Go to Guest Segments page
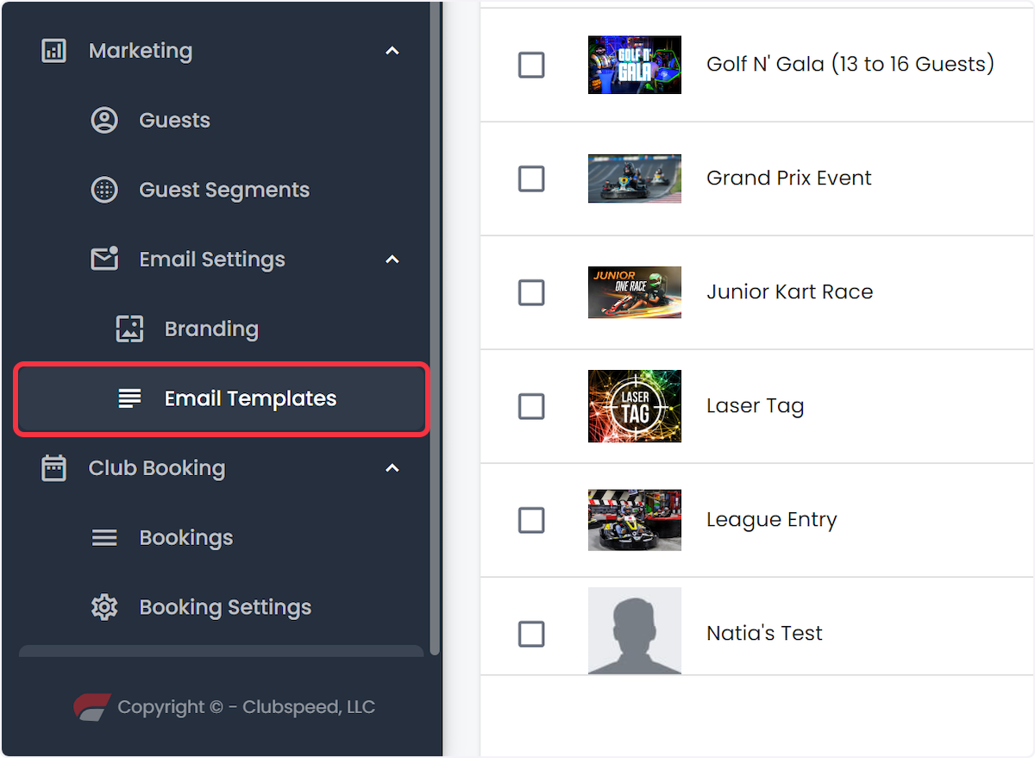The height and width of the screenshot is (758, 1035). pos(224,190)
